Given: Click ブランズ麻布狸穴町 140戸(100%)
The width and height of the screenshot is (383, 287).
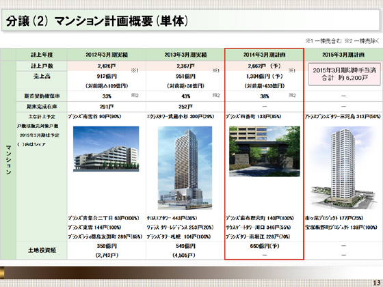Looking at the screenshot, I should coord(260,218).
